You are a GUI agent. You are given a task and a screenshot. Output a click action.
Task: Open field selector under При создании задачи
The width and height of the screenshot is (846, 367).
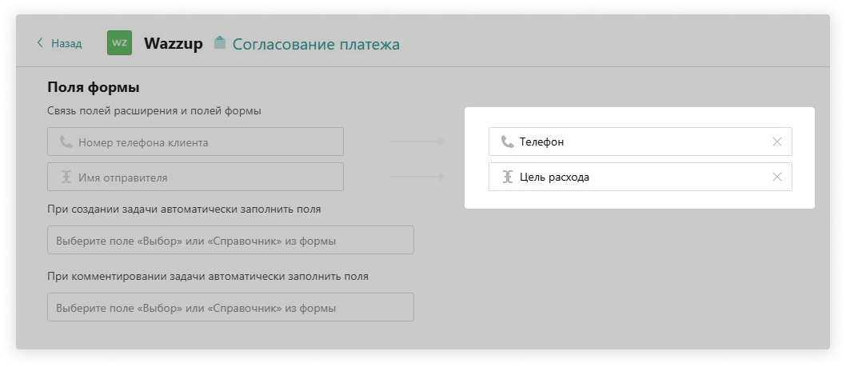tap(230, 240)
